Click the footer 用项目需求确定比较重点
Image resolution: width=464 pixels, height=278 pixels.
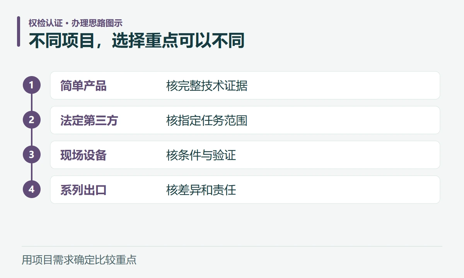[79, 260]
